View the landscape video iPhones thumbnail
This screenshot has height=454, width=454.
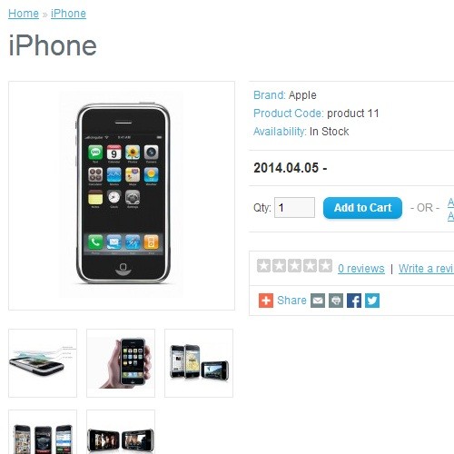pos(121,432)
